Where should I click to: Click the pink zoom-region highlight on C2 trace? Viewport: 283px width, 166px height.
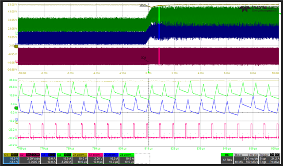pyautogui.click(x=159, y=56)
